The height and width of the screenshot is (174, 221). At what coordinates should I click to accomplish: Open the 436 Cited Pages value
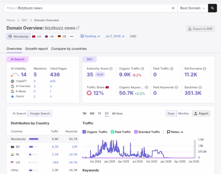(x=55, y=74)
